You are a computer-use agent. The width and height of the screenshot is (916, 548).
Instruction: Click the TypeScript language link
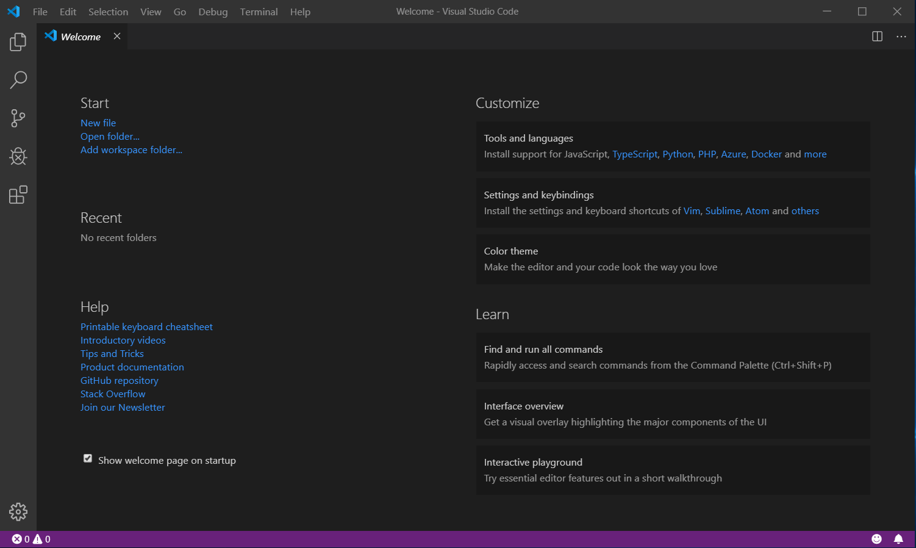635,154
